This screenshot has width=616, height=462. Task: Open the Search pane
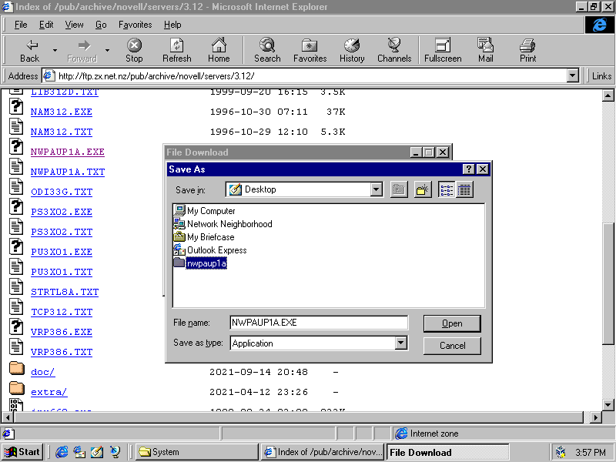click(267, 50)
